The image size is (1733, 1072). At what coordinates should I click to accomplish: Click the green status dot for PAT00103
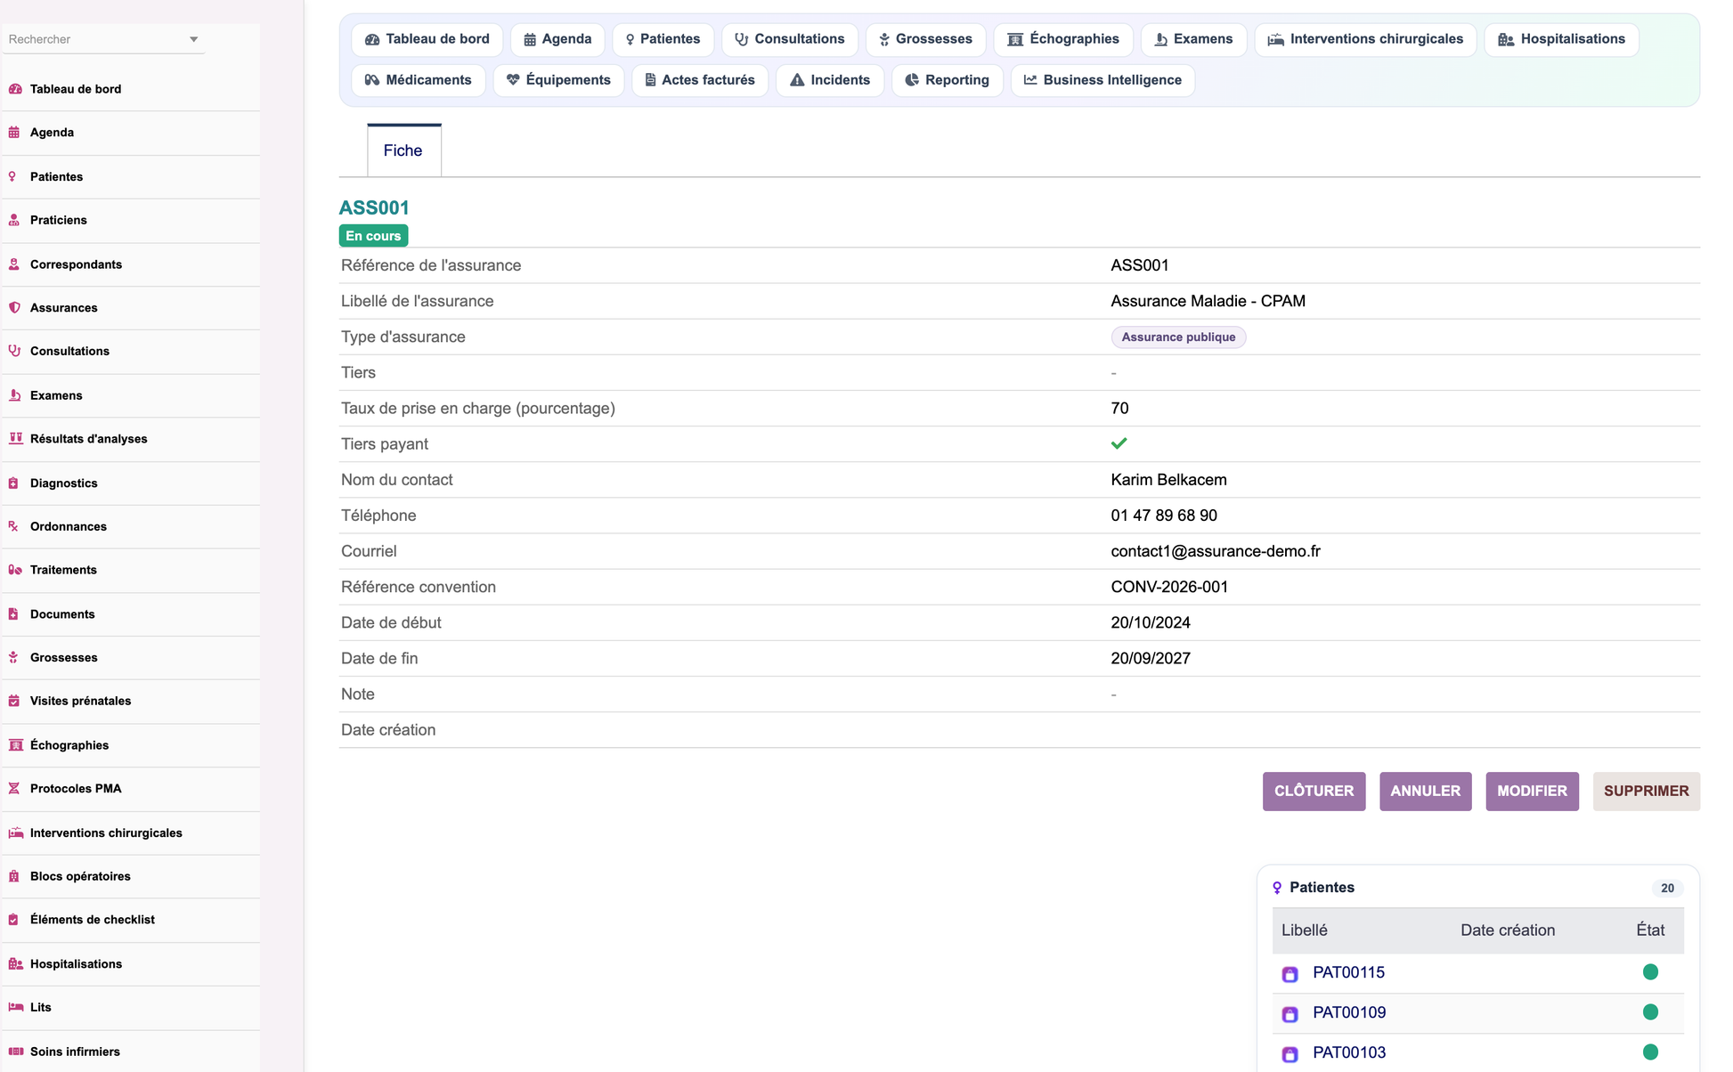1650,1052
